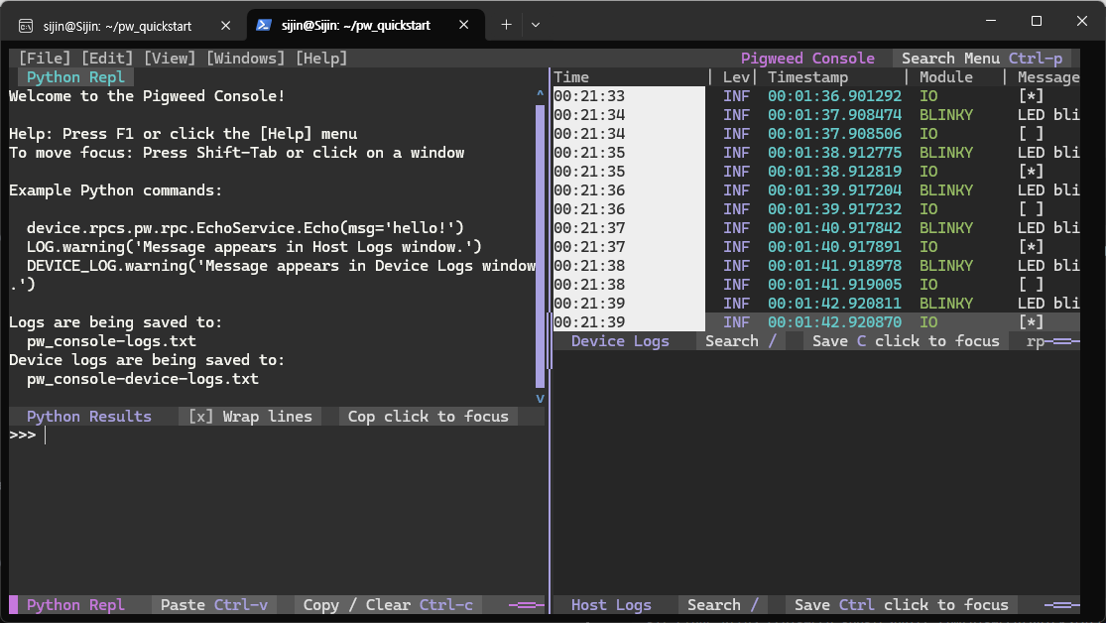Open the [File] menu

pos(45,59)
